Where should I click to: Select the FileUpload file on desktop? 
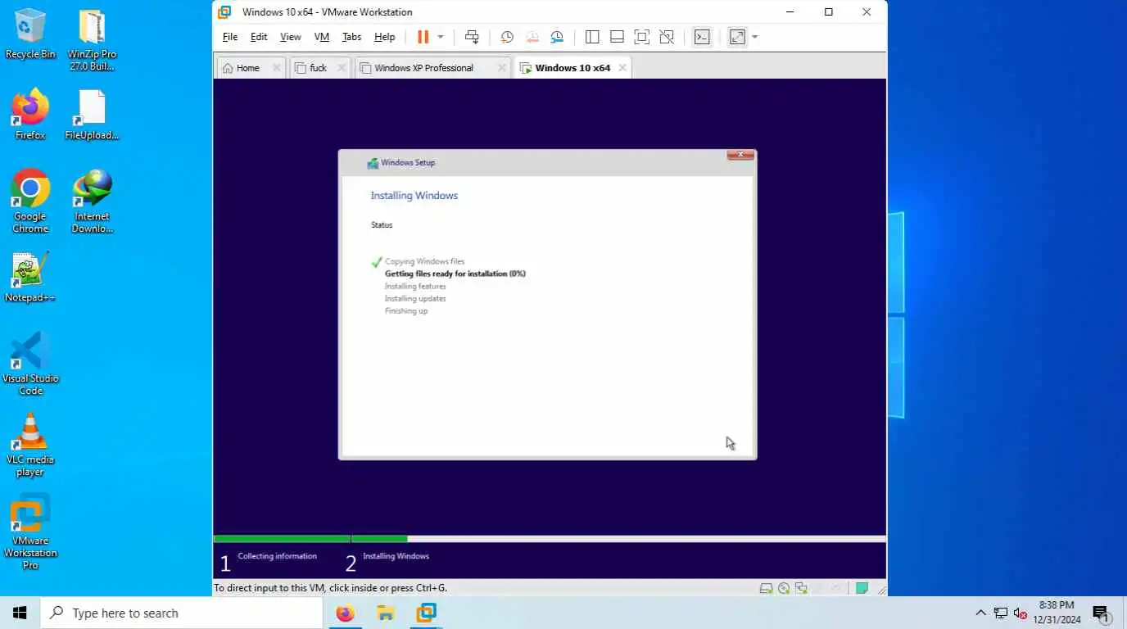pos(92,115)
